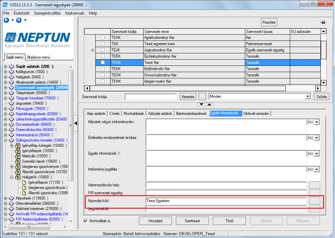Click the Igénylőlap kötegek (10450) icon

click(x=18, y=145)
